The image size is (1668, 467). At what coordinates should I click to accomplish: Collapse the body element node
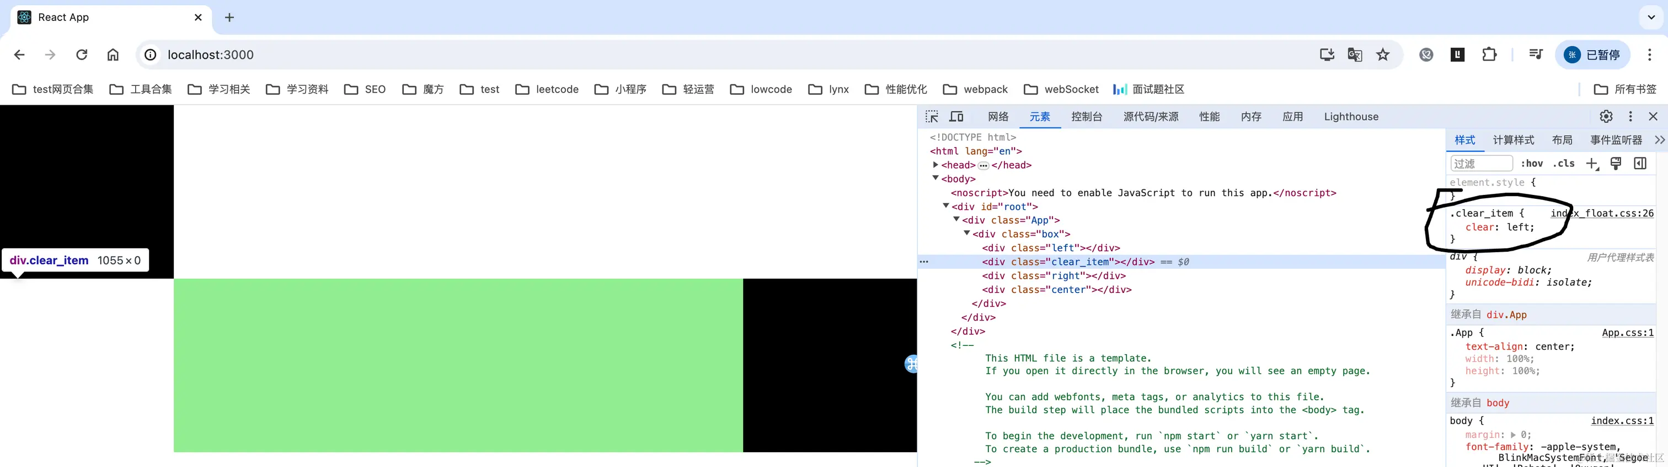click(935, 178)
